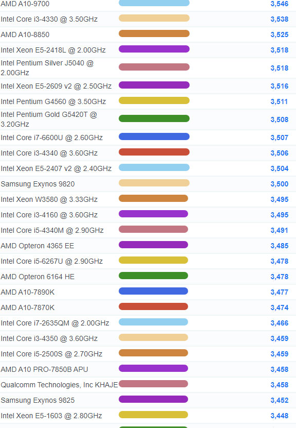296x428 pixels.
Task: Click score 3,452 for Samsung Exynos 9825
Action: coord(280,400)
